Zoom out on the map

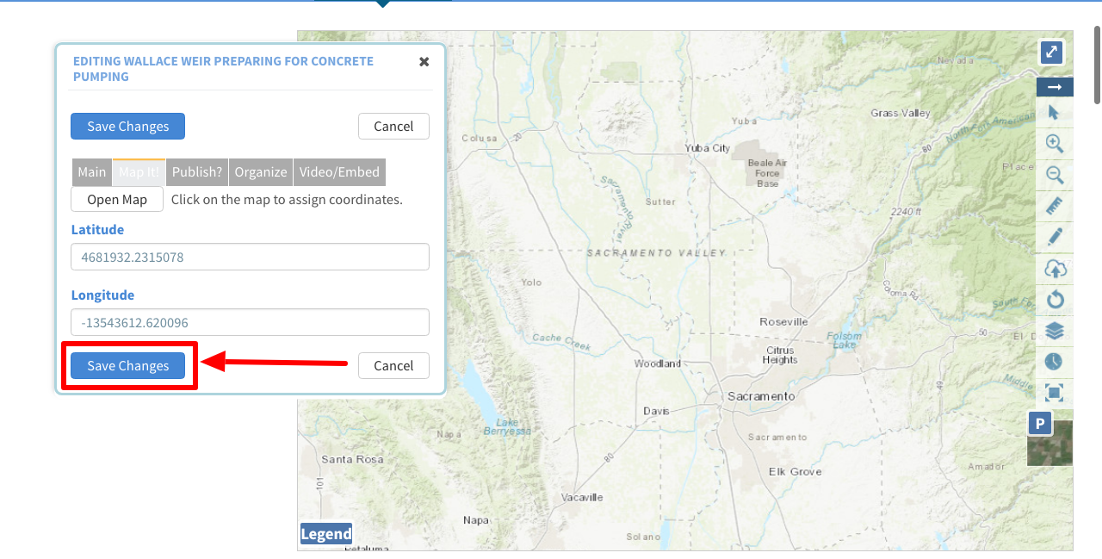[x=1055, y=176]
